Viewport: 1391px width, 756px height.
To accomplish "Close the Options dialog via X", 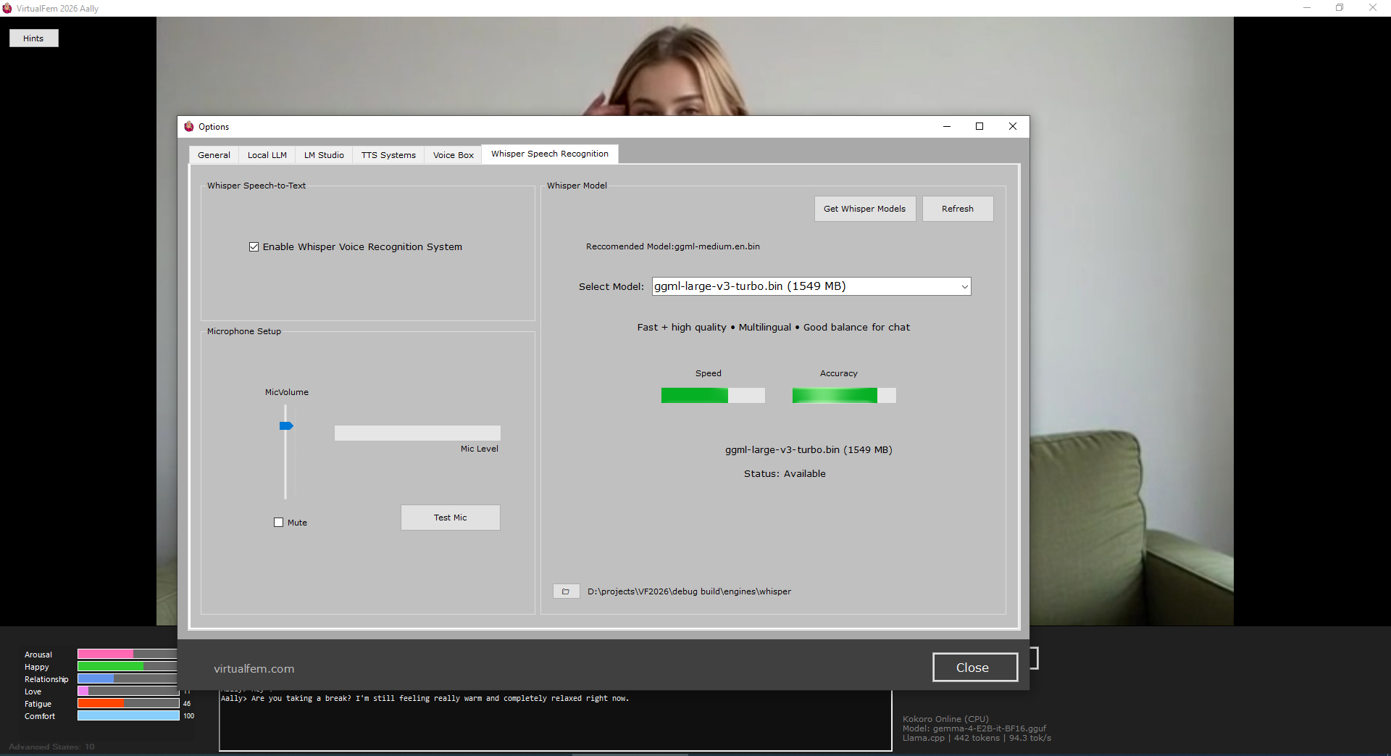I will (1013, 126).
